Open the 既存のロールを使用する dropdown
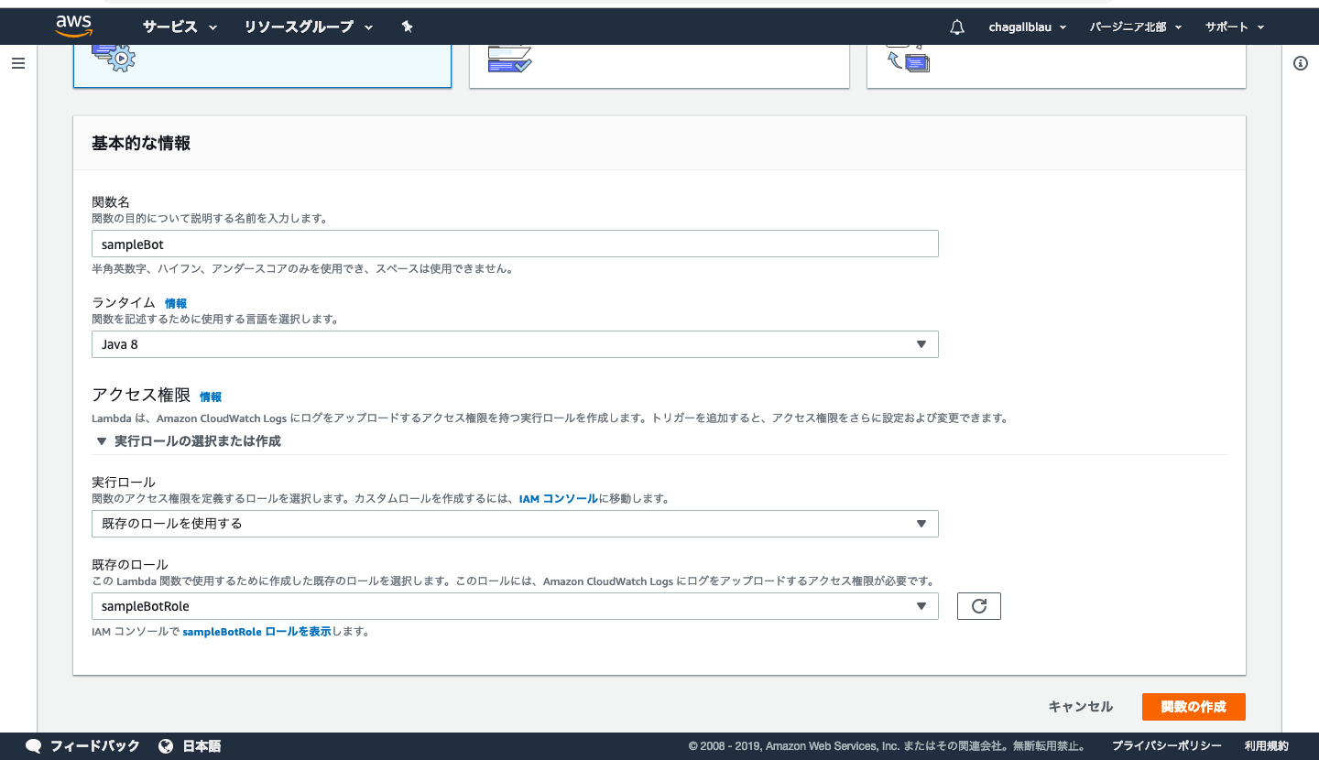This screenshot has height=760, width=1319. point(515,524)
